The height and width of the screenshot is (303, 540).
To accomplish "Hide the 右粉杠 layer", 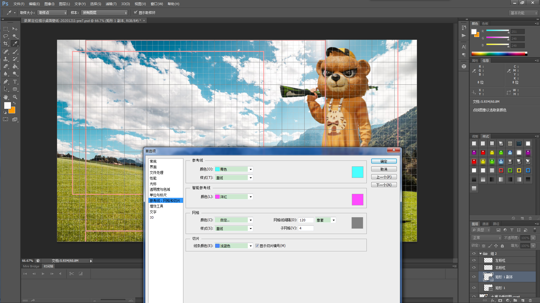I will [x=474, y=268].
